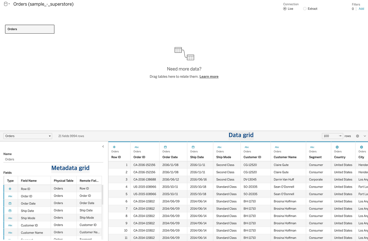Add a data source filter

click(361, 9)
